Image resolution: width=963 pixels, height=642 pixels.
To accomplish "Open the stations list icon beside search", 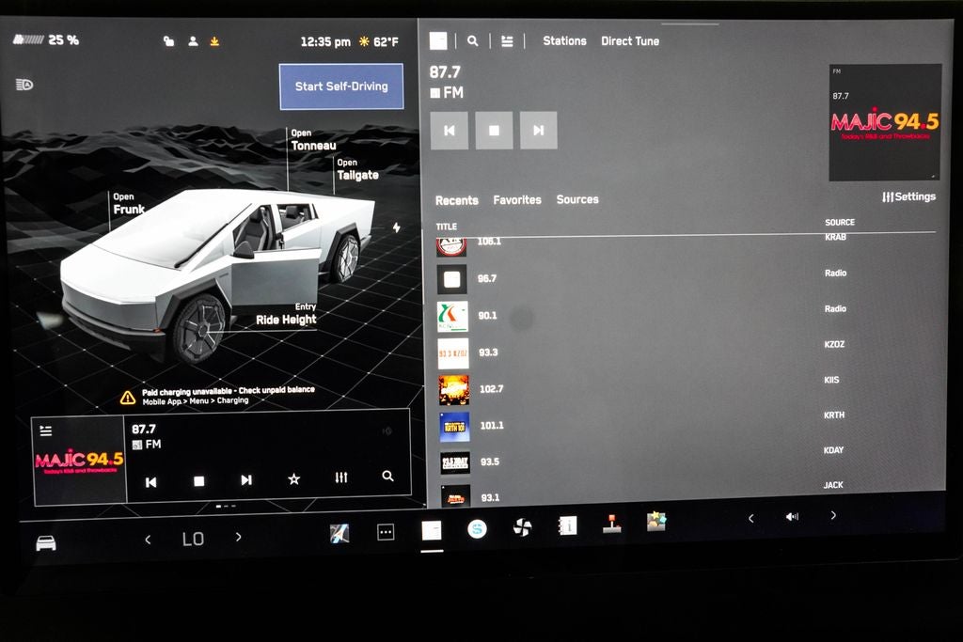I will (505, 41).
